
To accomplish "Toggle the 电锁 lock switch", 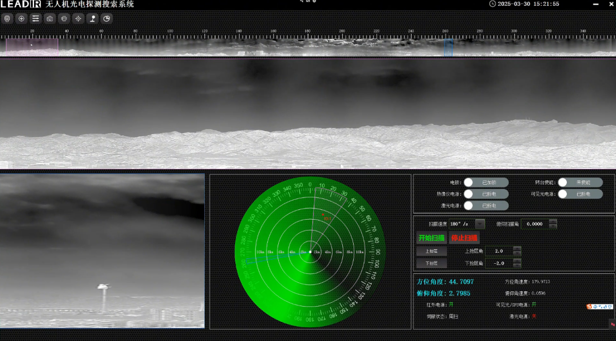I will pos(486,182).
